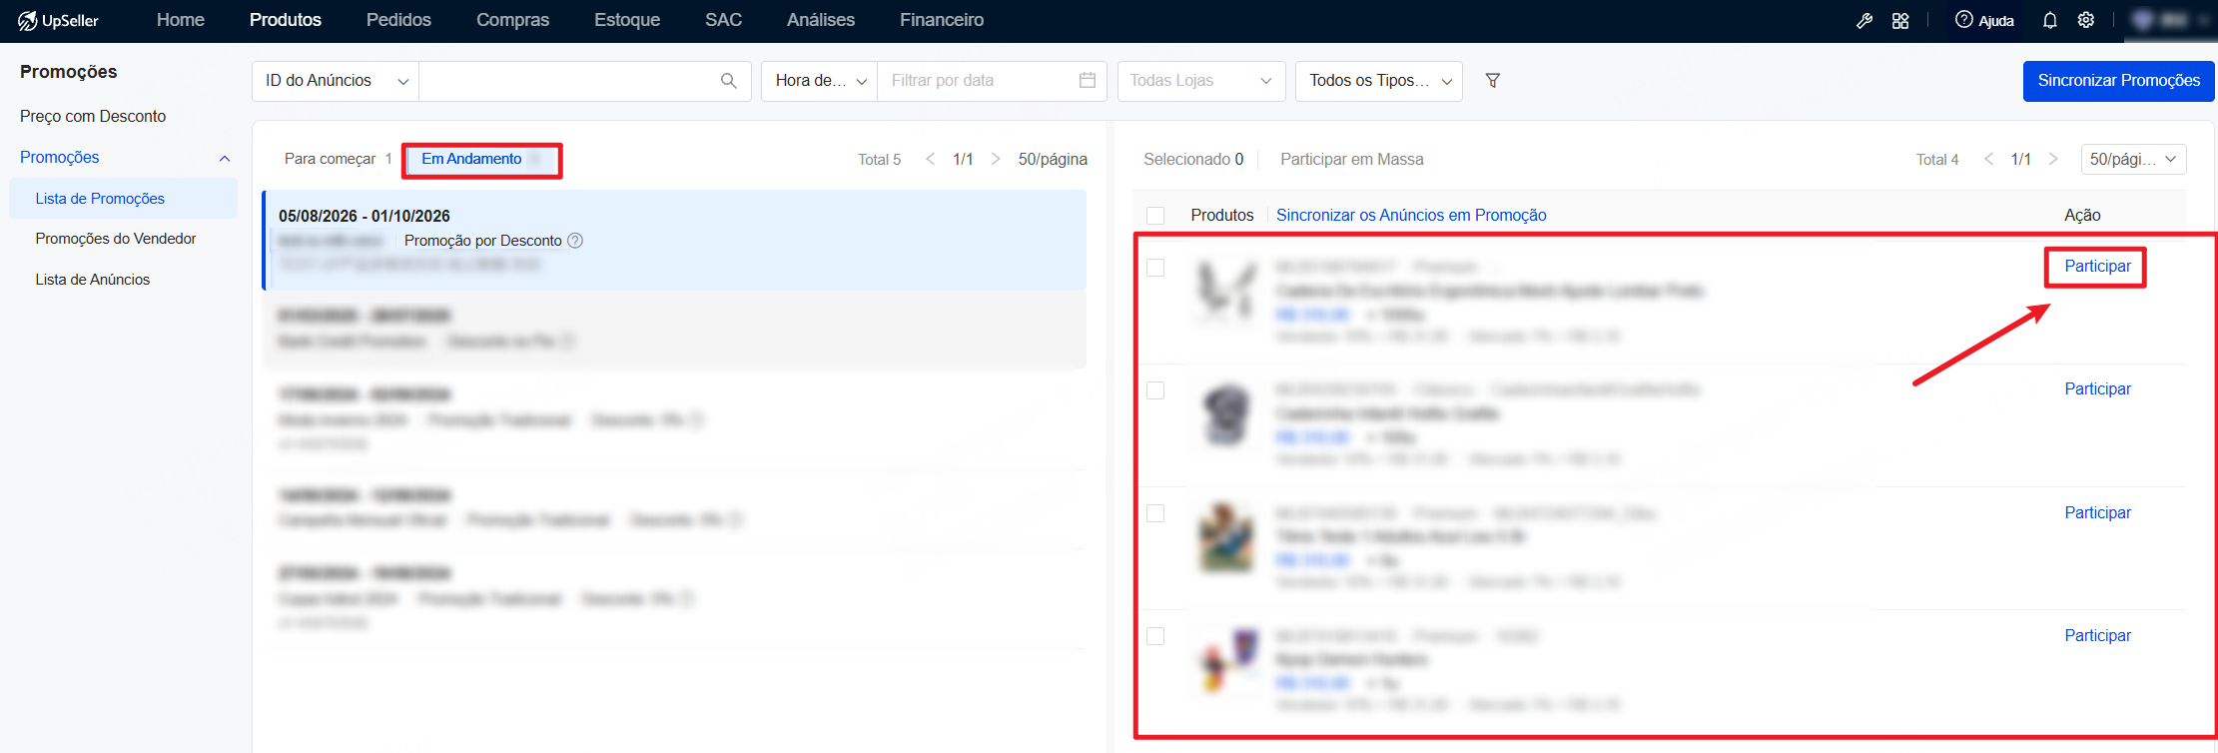The height and width of the screenshot is (753, 2218).
Task: Check the last product row checkbox
Action: [x=1155, y=636]
